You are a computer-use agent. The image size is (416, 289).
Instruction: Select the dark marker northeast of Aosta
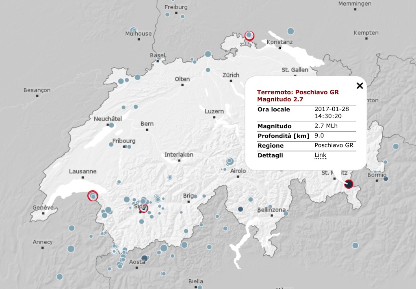144,257
